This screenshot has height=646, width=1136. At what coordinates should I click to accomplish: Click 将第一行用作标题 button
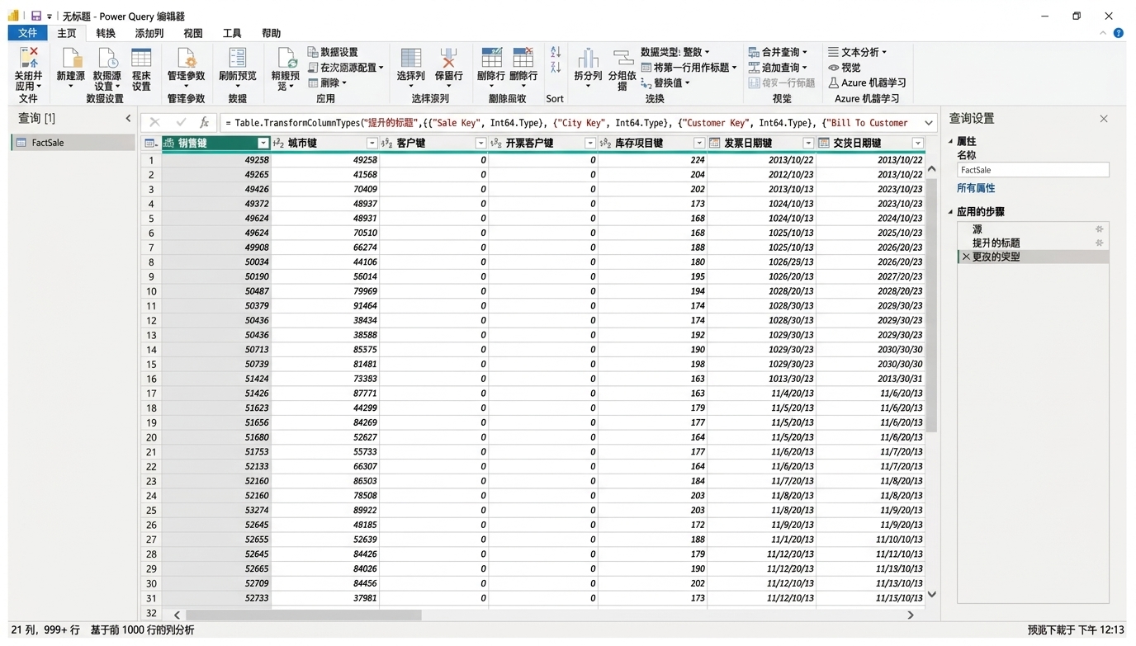(689, 68)
